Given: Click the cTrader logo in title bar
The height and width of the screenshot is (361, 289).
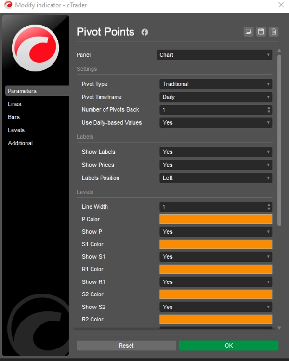Looking at the screenshot, I should (x=7, y=5).
